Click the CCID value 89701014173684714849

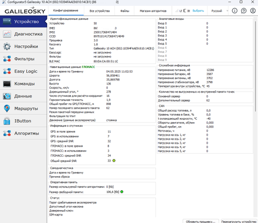pos(109,36)
